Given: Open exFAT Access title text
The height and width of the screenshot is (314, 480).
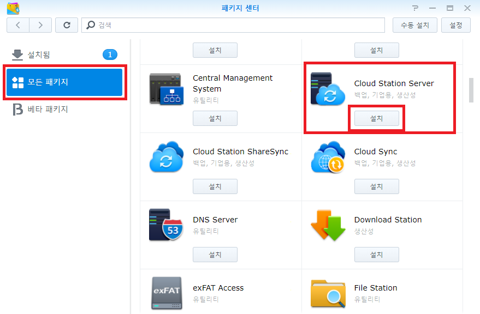Looking at the screenshot, I should 218,288.
